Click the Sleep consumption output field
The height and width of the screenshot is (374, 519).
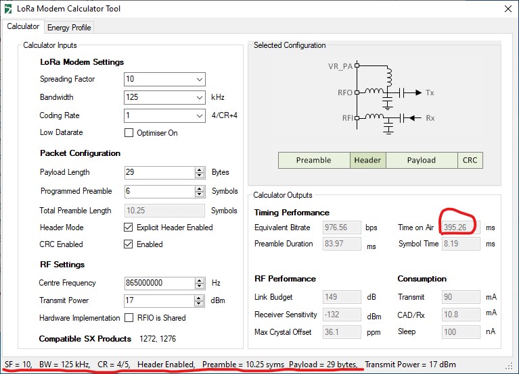tap(461, 331)
